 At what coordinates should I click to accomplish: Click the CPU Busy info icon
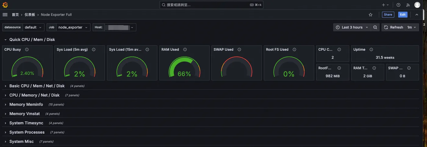click(27, 50)
